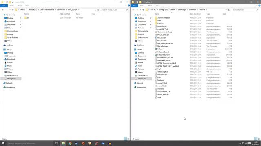Viewport: 261px width, 146px height.
Task: Refresh the left Explorer window
Action: click(98, 10)
